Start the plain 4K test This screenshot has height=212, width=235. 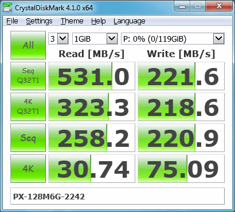coord(28,169)
